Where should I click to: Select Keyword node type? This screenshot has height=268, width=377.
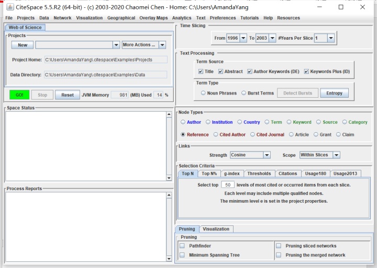[x=289, y=122]
